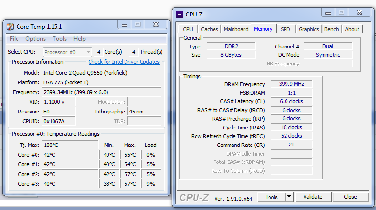Click the memory Size value 8 GBytes
376x210 pixels.
coord(231,55)
